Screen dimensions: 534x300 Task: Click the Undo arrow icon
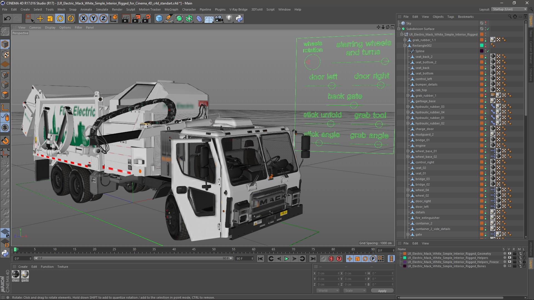pos(8,19)
